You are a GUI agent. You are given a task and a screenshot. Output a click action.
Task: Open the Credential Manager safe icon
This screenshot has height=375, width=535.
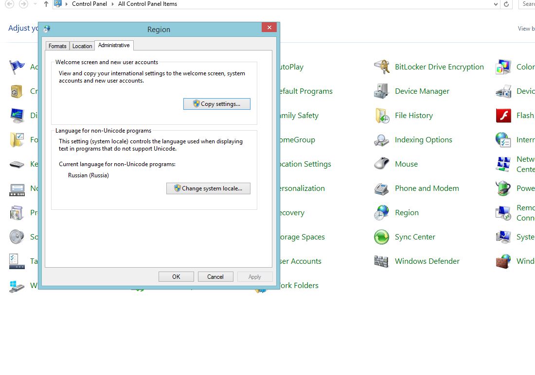coord(17,91)
